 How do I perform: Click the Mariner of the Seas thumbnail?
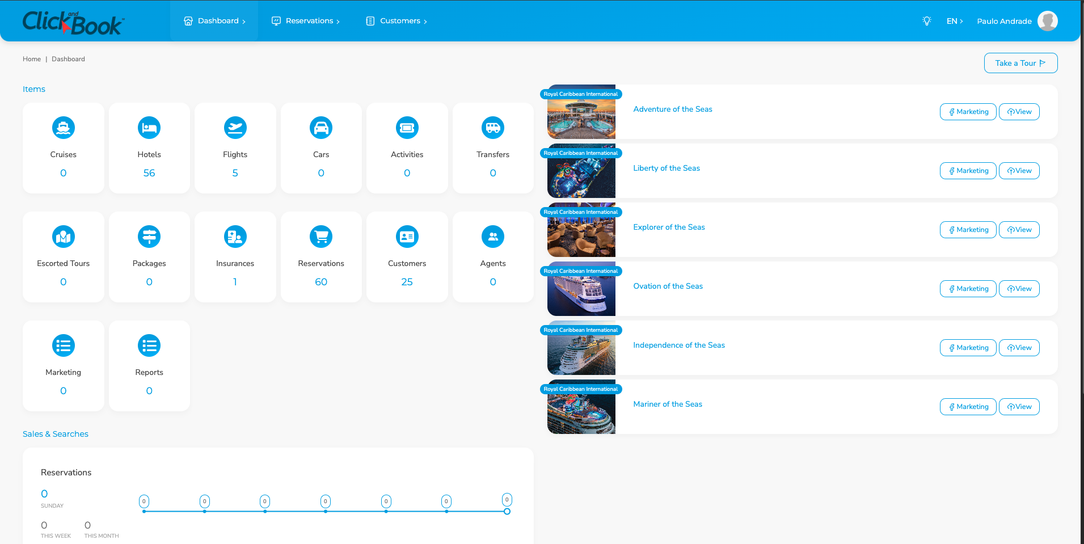(581, 407)
